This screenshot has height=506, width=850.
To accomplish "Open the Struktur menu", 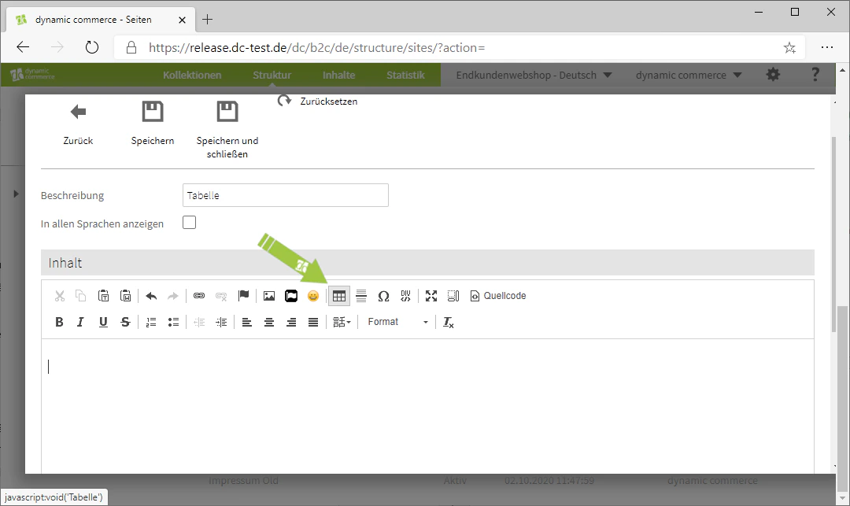I will pos(272,75).
